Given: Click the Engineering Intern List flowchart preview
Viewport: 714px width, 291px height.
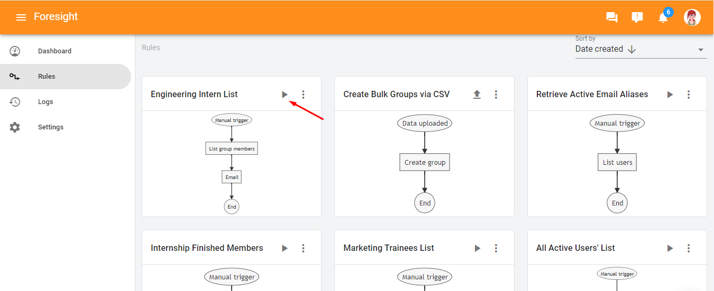Looking at the screenshot, I should click(x=232, y=164).
